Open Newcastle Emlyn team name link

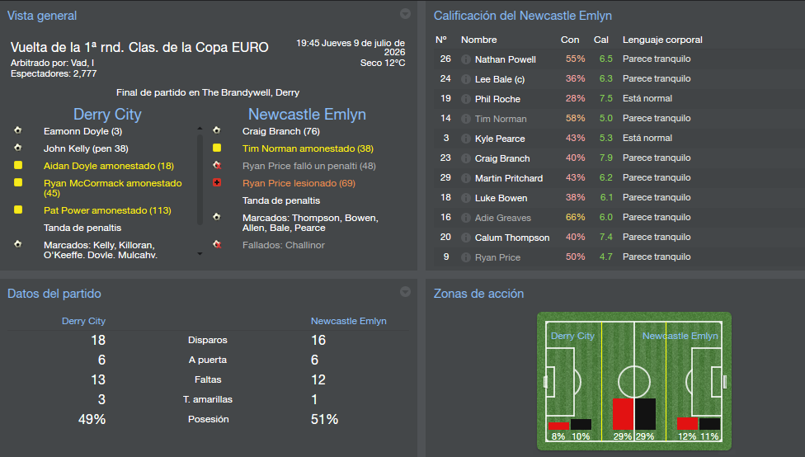307,115
